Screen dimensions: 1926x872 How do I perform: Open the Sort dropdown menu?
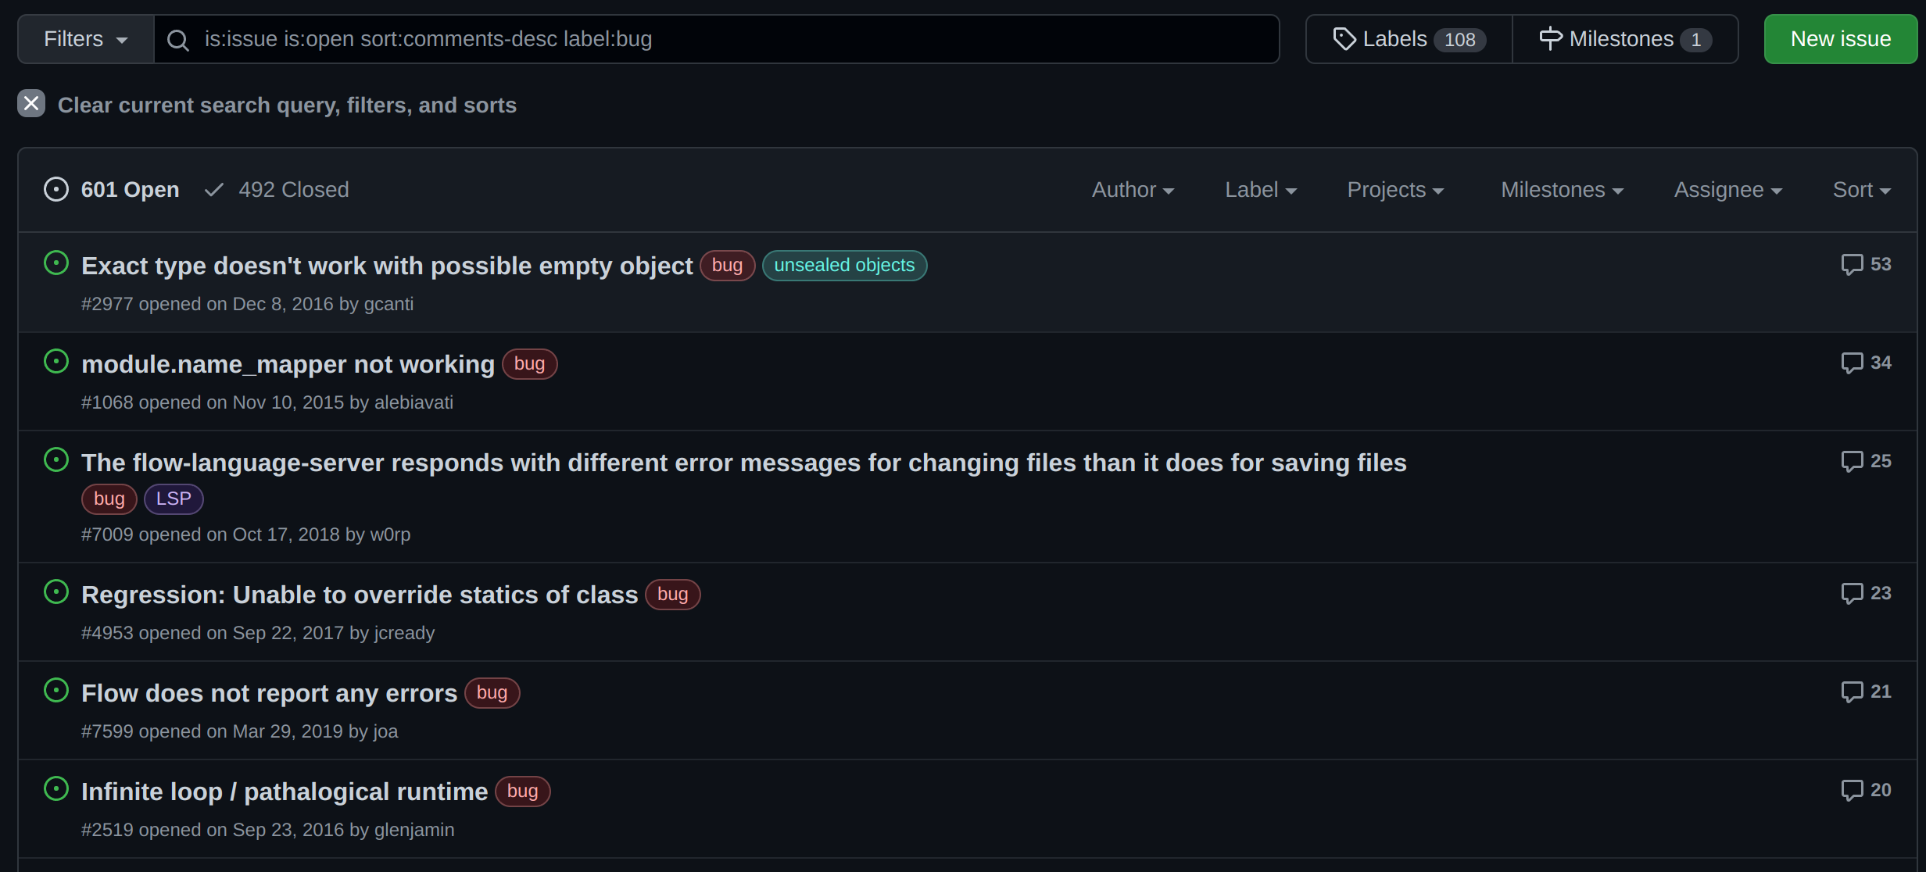coord(1860,190)
